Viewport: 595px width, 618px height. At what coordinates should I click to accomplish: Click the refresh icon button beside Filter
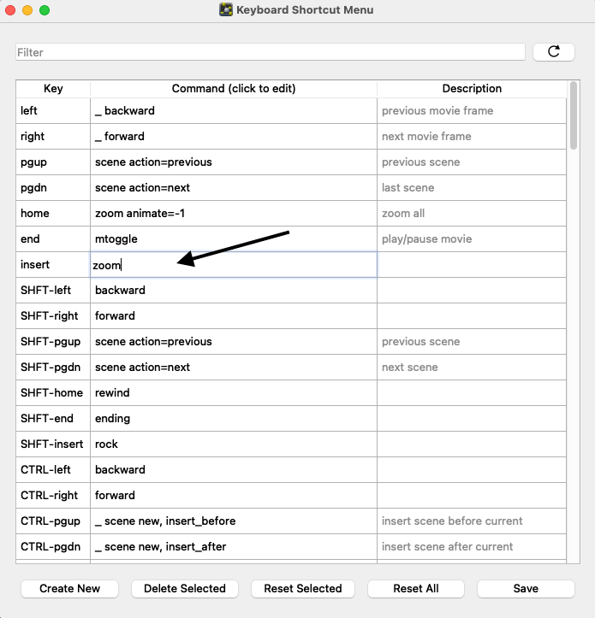pos(554,51)
